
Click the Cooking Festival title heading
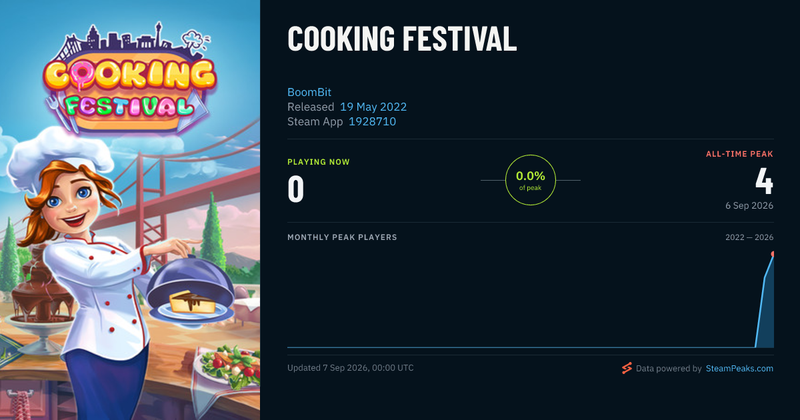402,39
